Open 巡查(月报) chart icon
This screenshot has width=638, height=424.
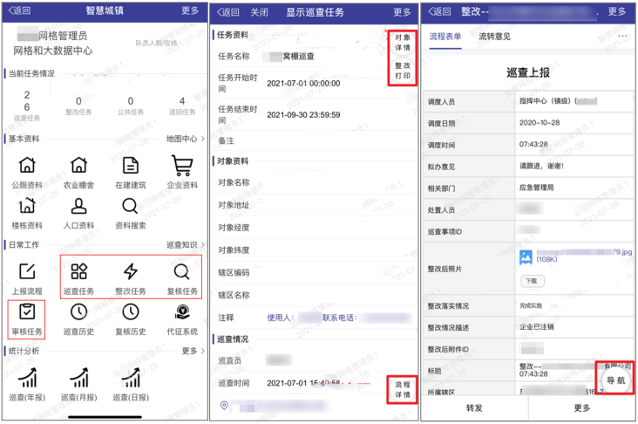coord(79,377)
